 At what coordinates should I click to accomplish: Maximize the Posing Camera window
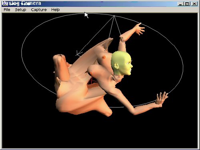(187, 4)
